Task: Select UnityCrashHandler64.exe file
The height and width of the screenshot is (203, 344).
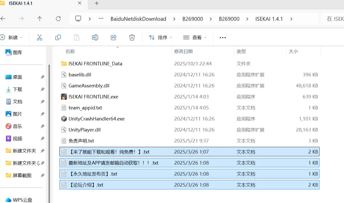Action: pos(190,119)
